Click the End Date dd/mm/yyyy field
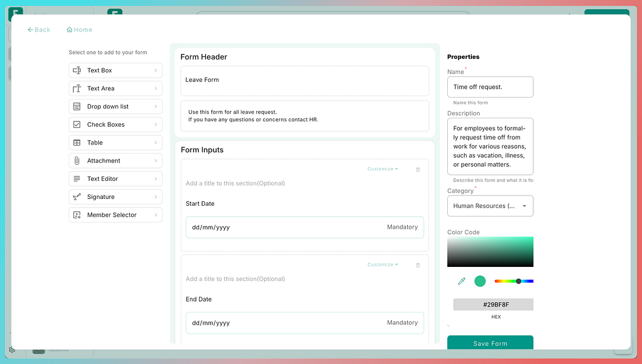The height and width of the screenshot is (364, 642). [x=305, y=323]
